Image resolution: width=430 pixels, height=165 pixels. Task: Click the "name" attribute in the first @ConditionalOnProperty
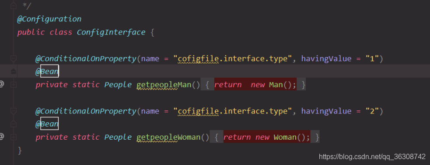(x=150, y=58)
